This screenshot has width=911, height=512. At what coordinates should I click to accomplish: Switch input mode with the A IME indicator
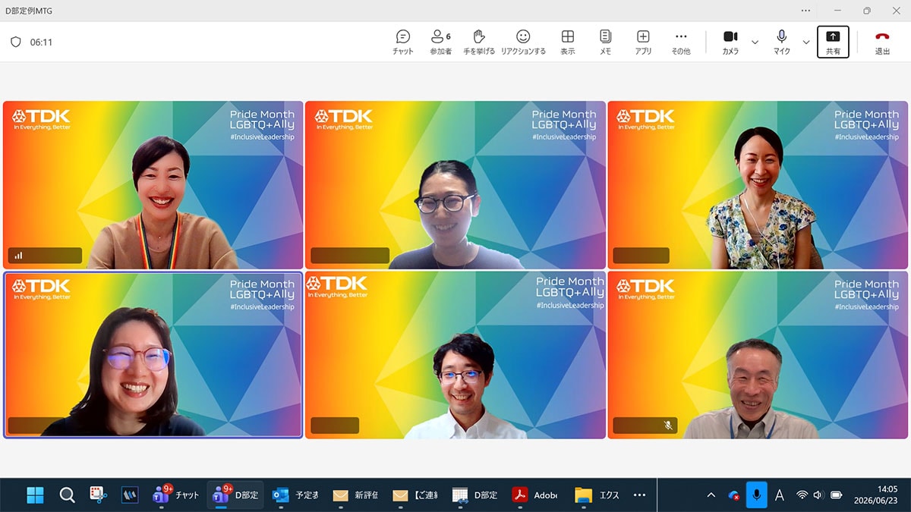click(x=779, y=495)
